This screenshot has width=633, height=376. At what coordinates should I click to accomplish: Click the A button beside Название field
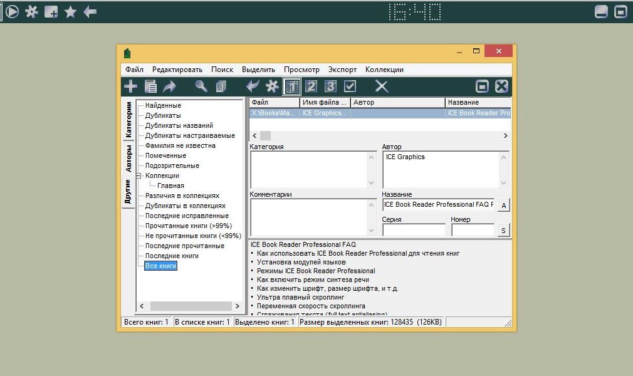click(x=503, y=205)
